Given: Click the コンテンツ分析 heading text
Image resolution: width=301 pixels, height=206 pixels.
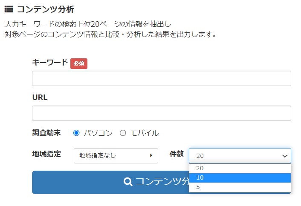Looking at the screenshot, I should coord(46,9).
